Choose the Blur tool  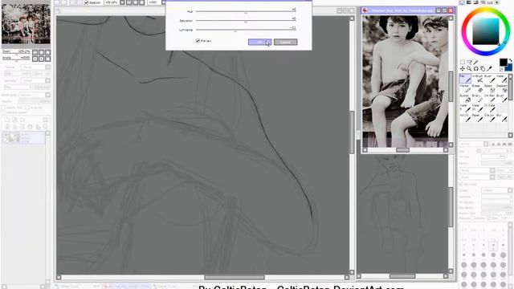(x=501, y=118)
